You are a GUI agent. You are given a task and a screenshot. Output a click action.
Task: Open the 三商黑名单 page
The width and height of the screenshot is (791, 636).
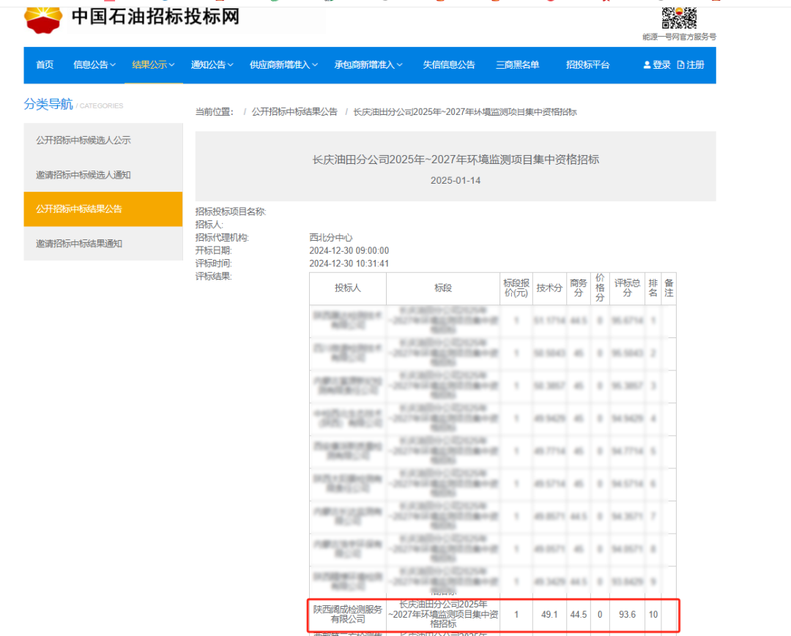[517, 64]
